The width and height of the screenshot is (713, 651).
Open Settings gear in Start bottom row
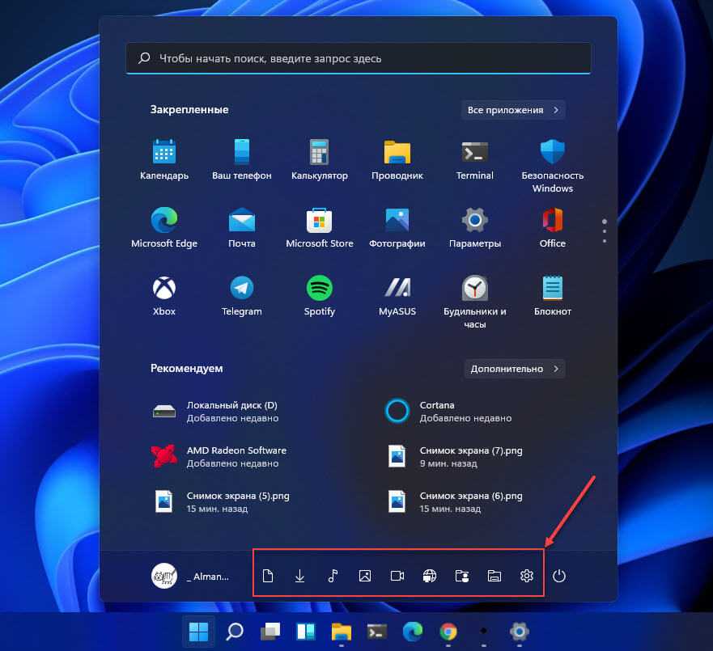point(527,576)
